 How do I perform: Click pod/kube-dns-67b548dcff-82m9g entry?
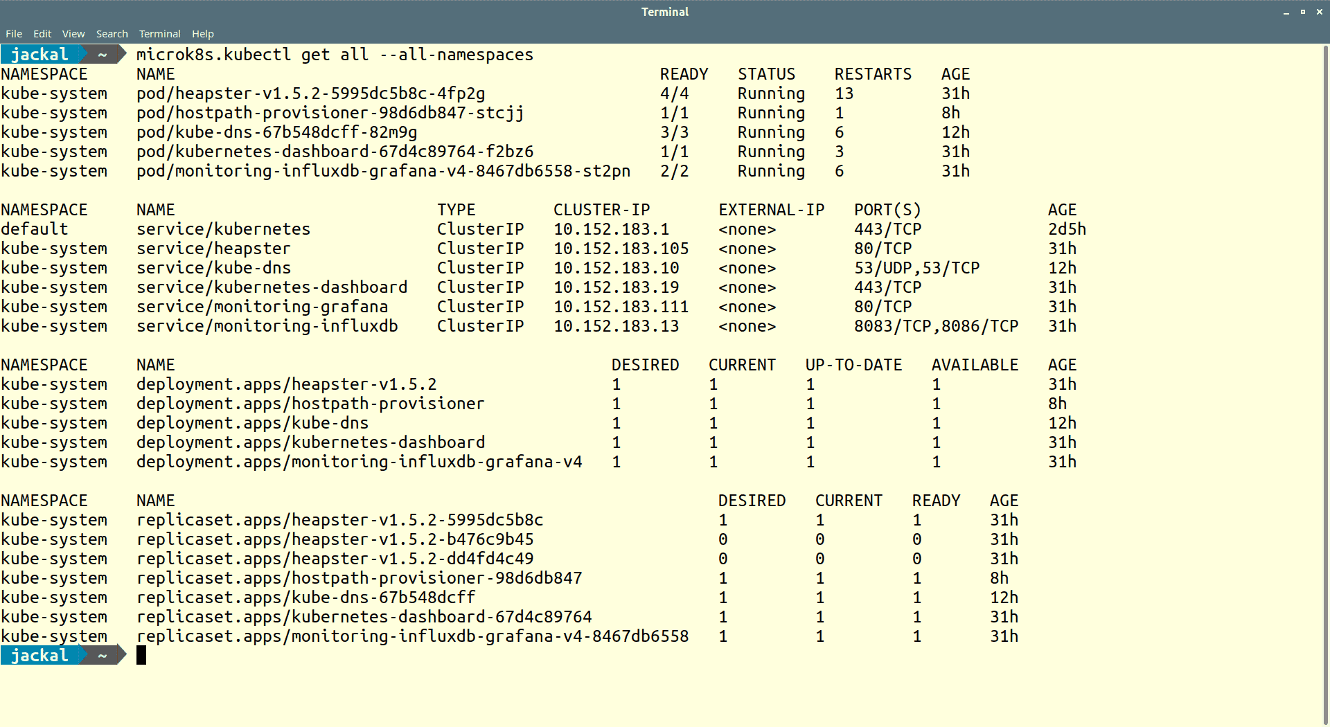coord(276,132)
